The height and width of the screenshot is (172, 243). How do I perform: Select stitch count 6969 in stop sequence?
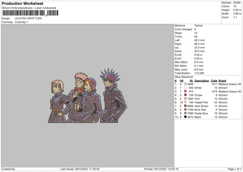coord(190,106)
